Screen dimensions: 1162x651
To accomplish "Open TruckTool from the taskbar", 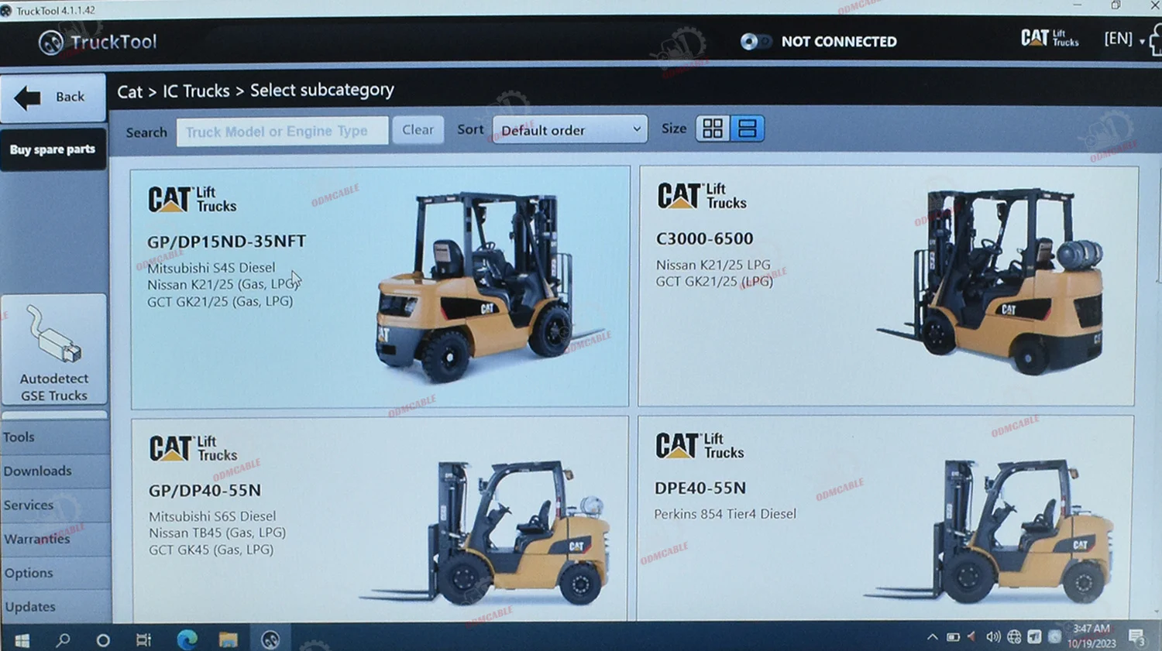I will pos(270,639).
